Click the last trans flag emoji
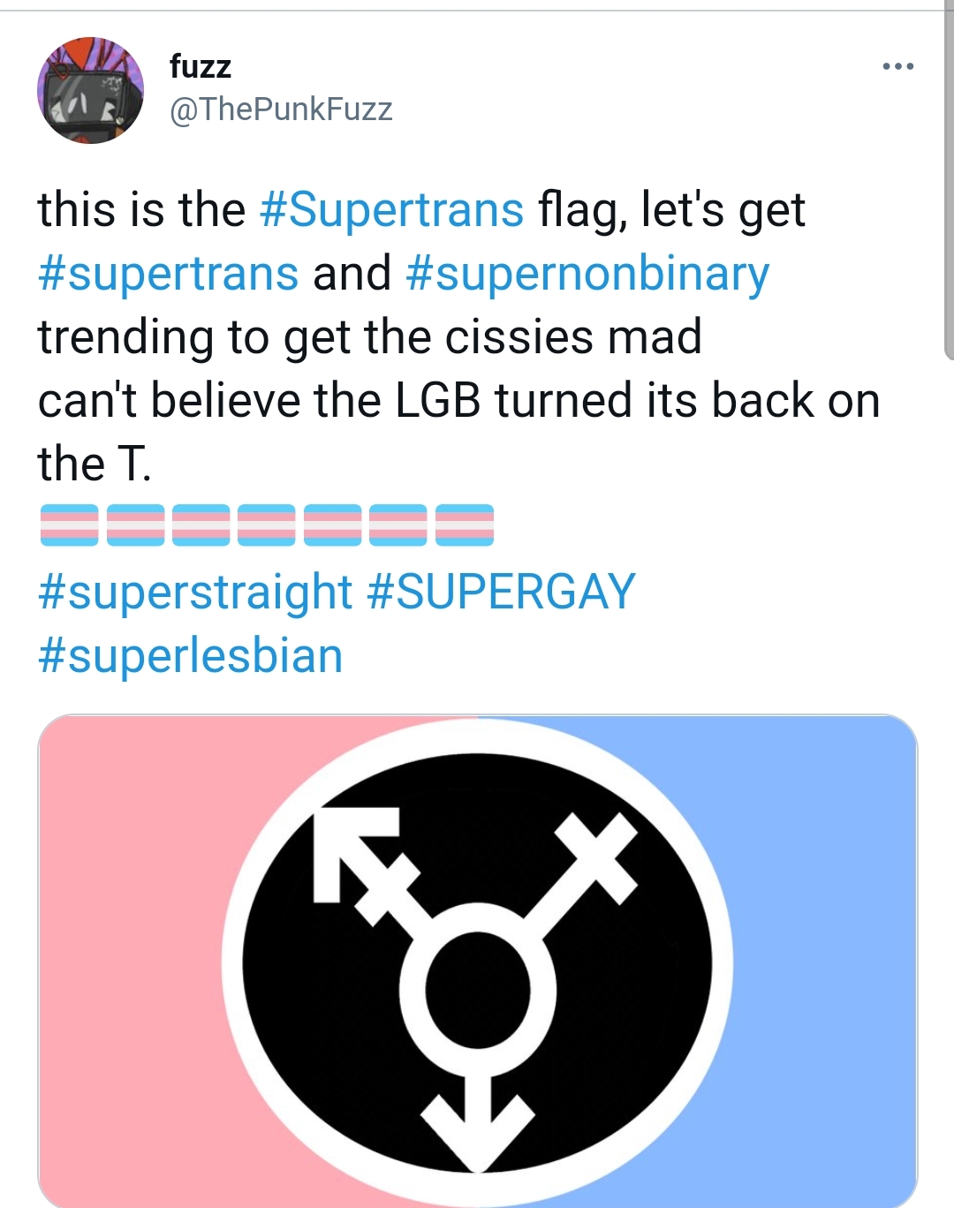The width and height of the screenshot is (954, 1208). click(465, 525)
